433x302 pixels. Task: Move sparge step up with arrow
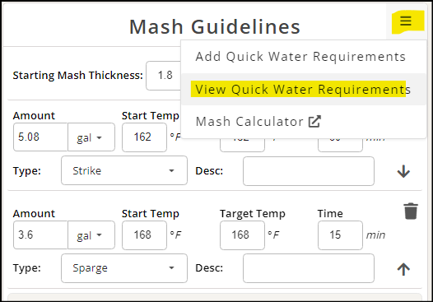(x=403, y=269)
